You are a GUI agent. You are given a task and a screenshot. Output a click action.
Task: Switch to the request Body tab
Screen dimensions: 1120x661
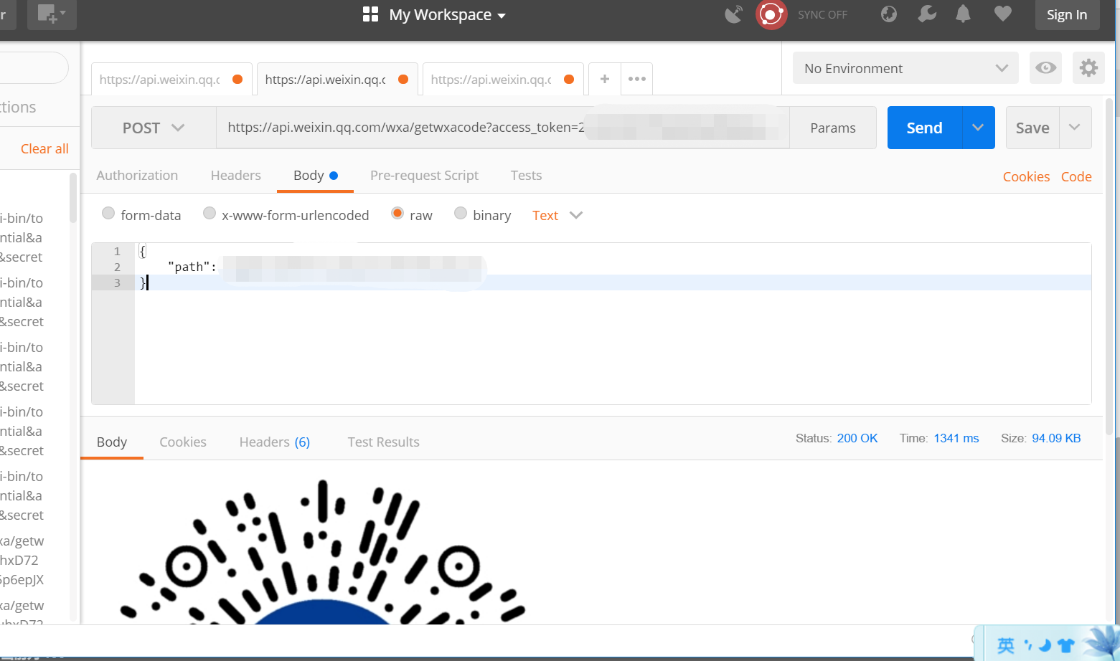tap(315, 176)
